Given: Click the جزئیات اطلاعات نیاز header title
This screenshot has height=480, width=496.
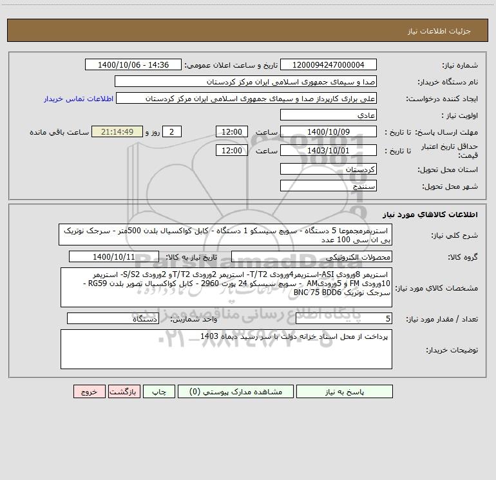Looking at the screenshot, I should (x=439, y=31).
